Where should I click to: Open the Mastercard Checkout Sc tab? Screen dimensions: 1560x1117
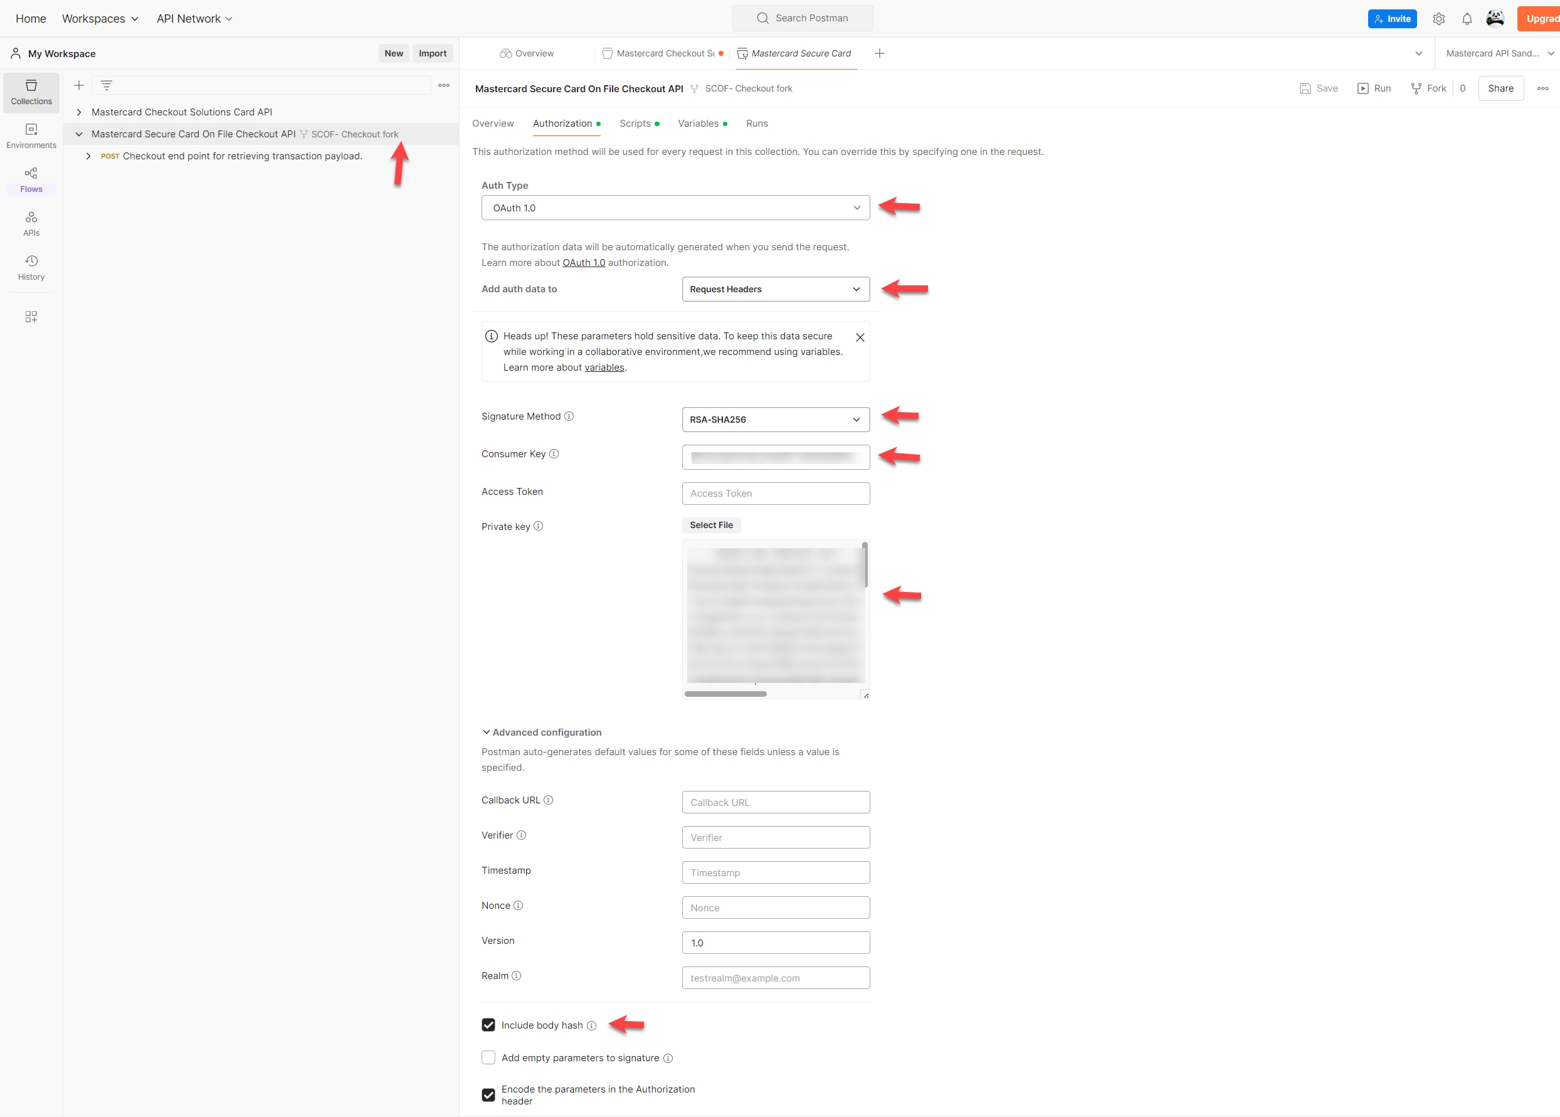663,54
